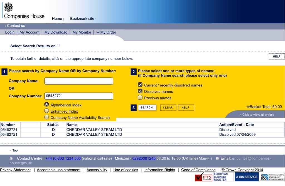Viewport: 285px width, 186px height.
Task: Open the Enhanced Index link
Action: (x=64, y=111)
